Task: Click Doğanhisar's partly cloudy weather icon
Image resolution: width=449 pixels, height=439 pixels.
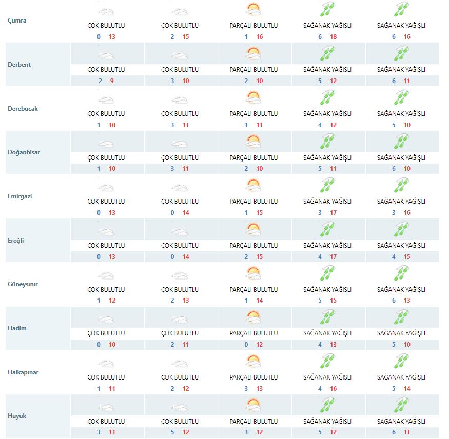Action: pyautogui.click(x=253, y=141)
